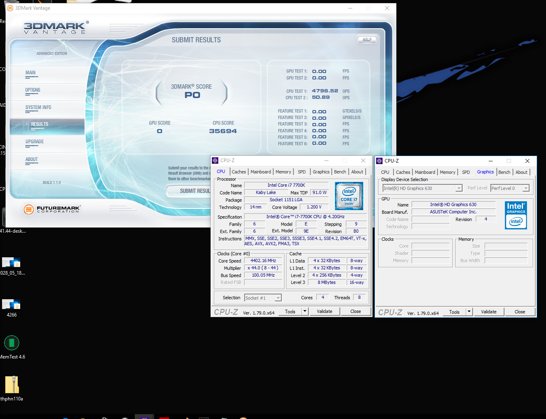
Task: Click the CPU score value 35694
Action: (223, 131)
